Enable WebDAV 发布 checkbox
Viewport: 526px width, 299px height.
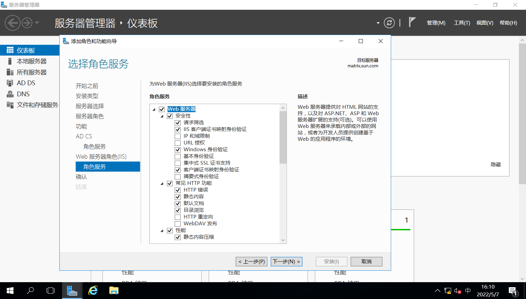pyautogui.click(x=178, y=224)
